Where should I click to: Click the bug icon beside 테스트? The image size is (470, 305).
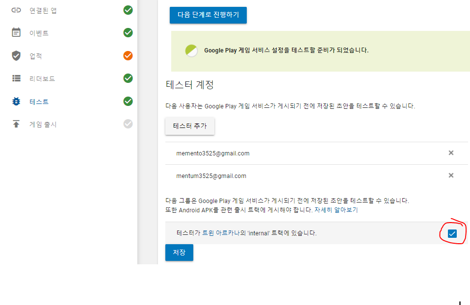click(x=16, y=102)
